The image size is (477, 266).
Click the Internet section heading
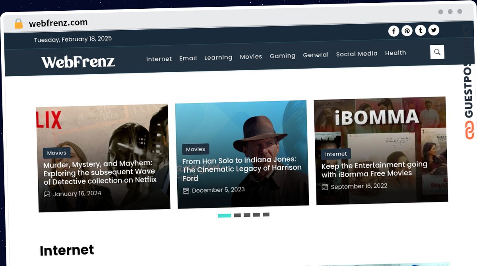(67, 251)
